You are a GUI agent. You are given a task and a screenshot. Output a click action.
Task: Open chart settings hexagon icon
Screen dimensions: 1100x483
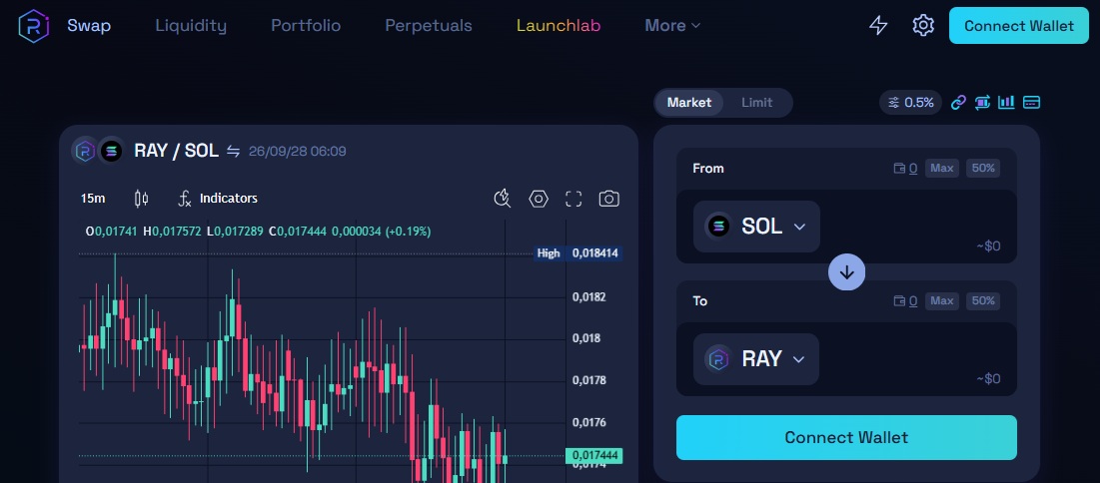pos(539,199)
